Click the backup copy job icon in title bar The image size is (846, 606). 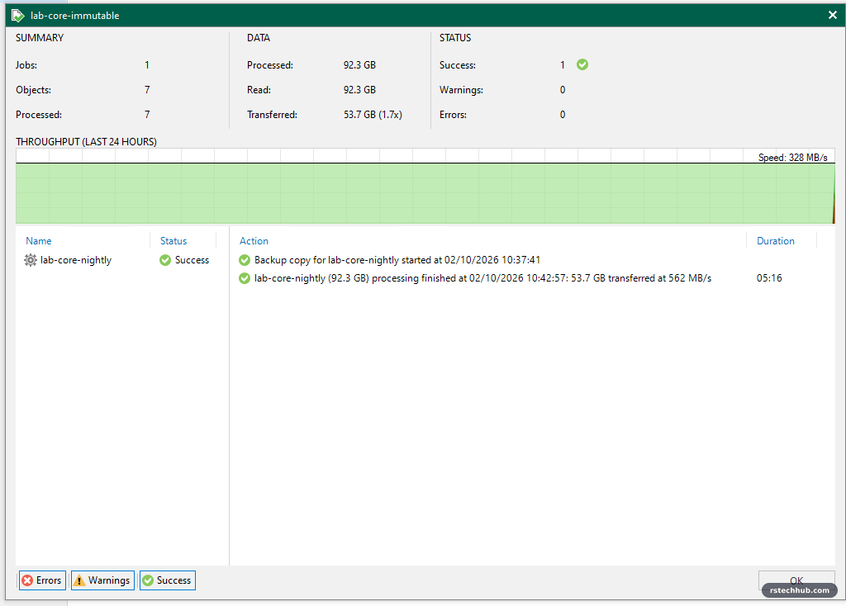(x=18, y=16)
